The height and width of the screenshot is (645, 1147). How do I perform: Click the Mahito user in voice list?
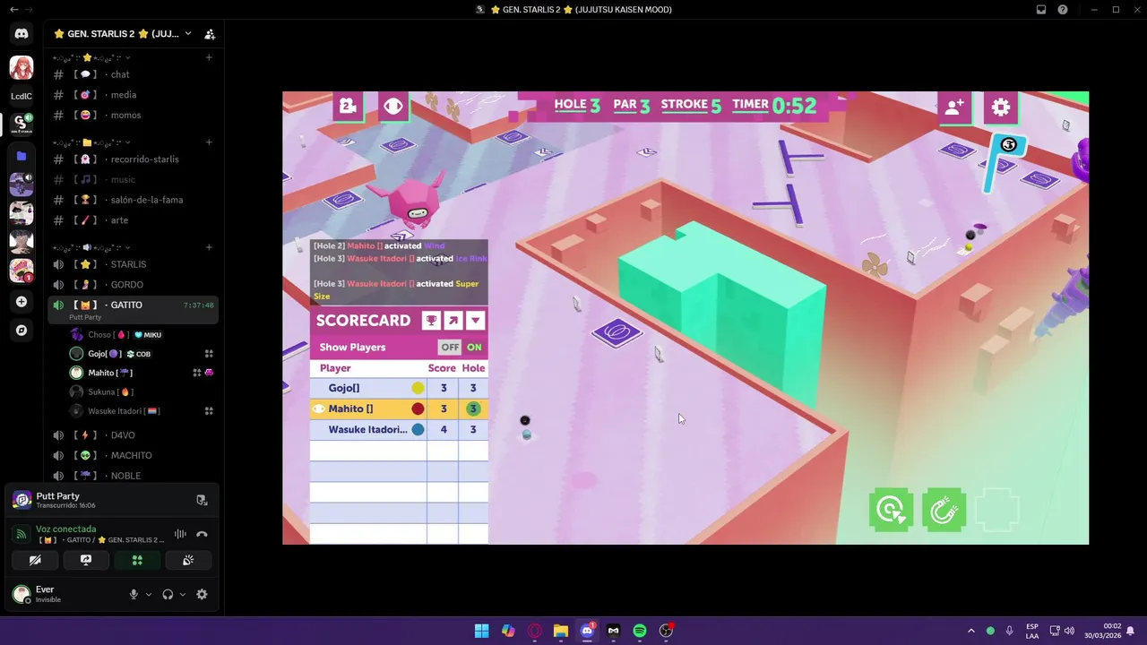click(142, 373)
